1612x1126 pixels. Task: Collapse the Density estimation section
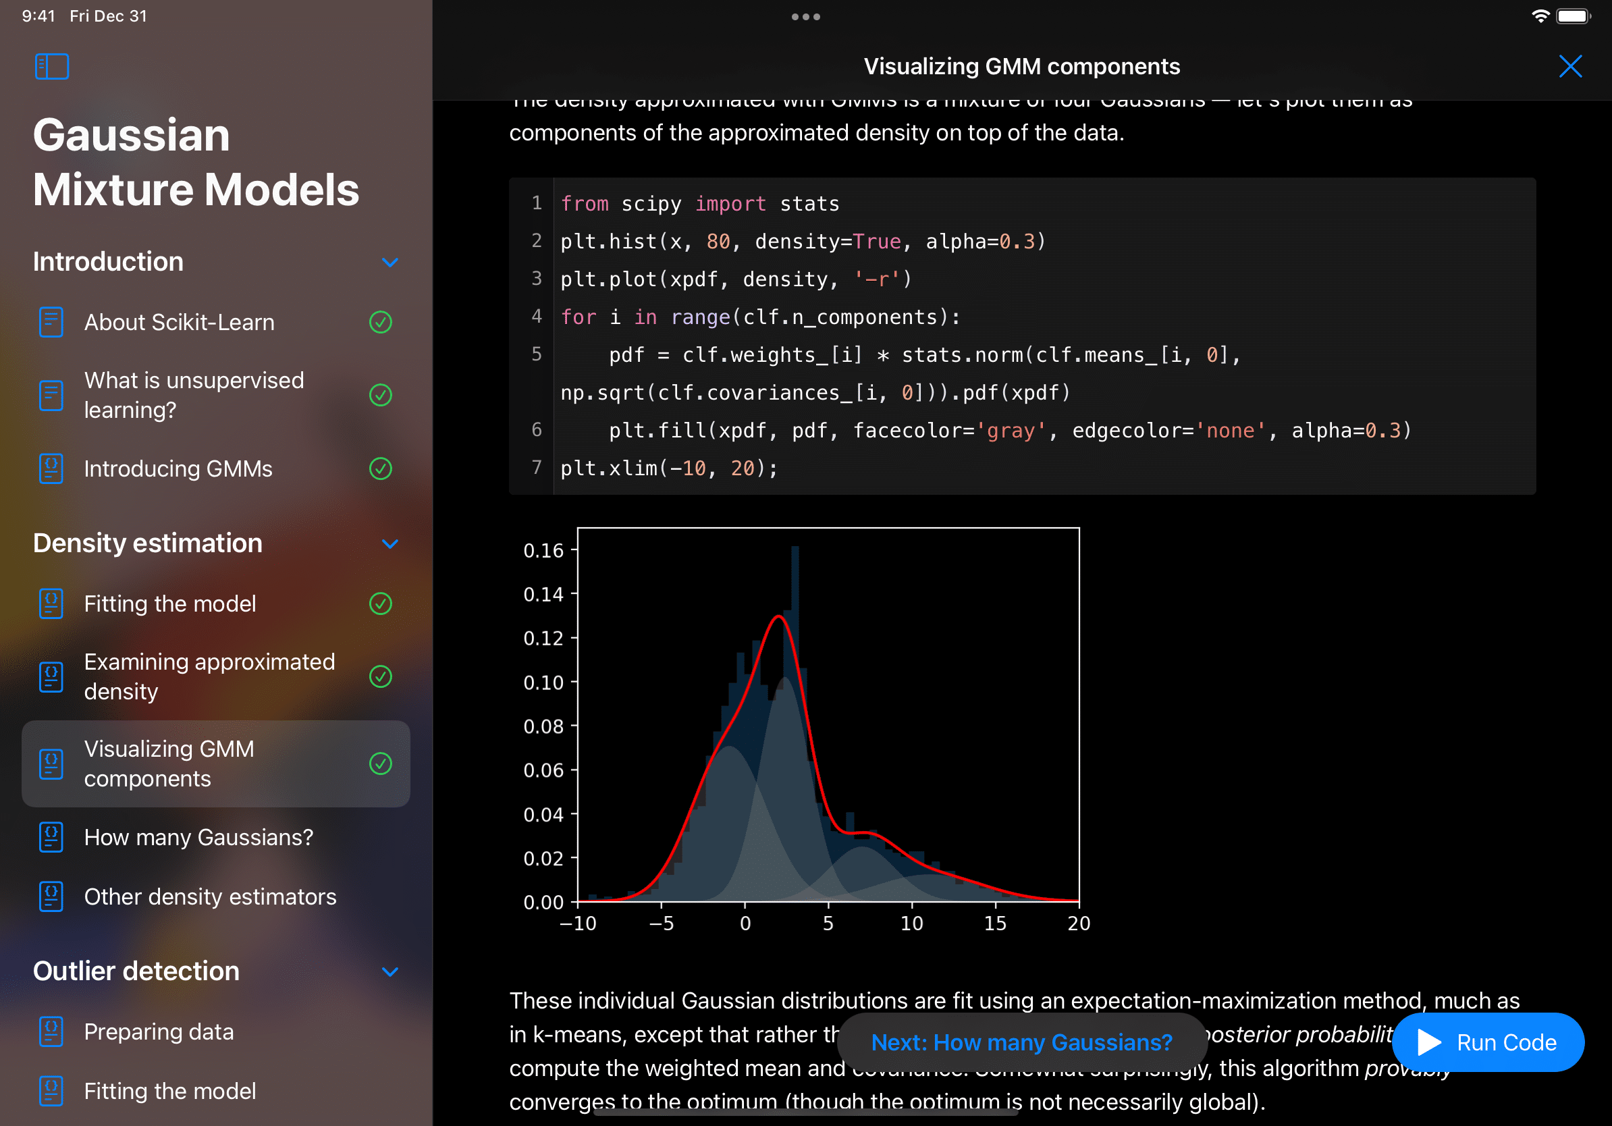(x=390, y=544)
